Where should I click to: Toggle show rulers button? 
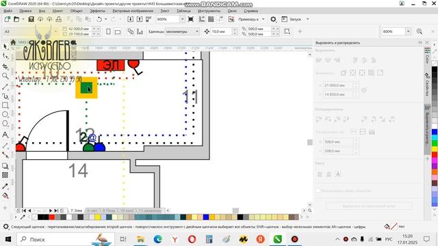click(202, 19)
